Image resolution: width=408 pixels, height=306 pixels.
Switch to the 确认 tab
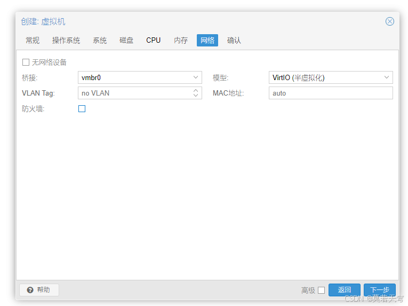[x=234, y=41]
